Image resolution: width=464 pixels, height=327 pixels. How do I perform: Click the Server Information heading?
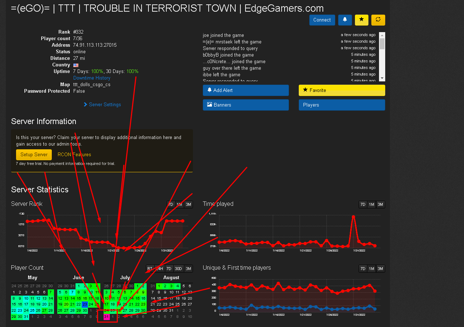click(x=44, y=122)
